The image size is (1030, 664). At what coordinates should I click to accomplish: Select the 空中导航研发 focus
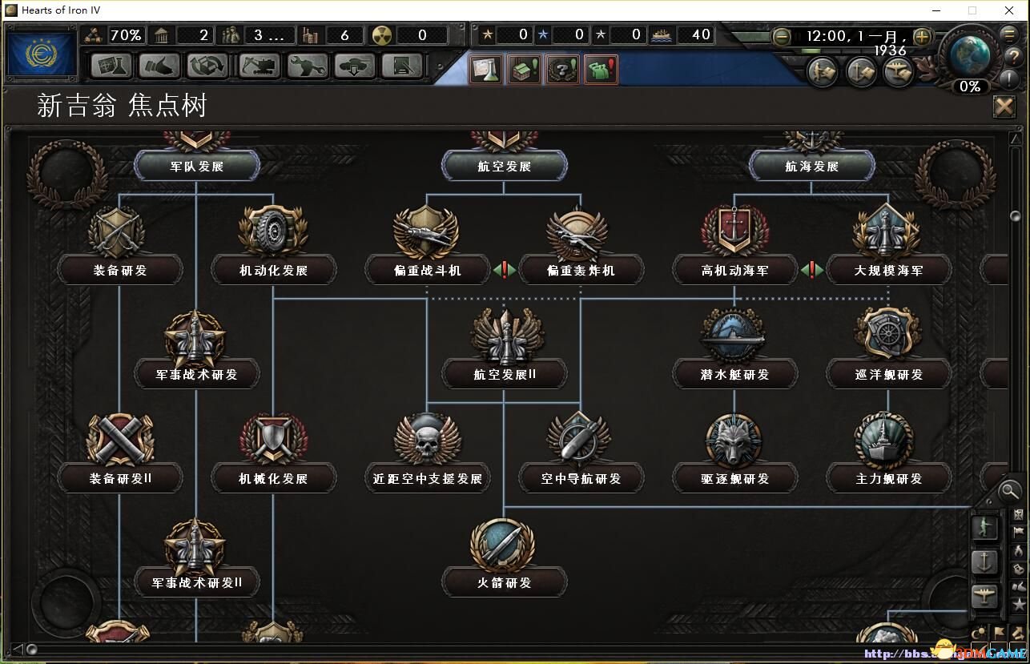pos(581,453)
